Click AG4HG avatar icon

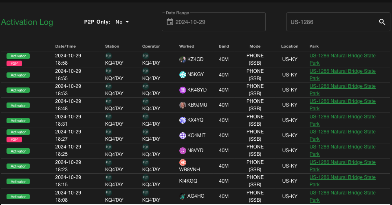tap(183, 196)
